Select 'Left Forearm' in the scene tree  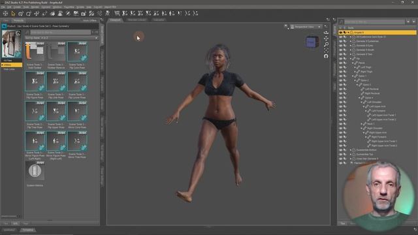(x=378, y=111)
